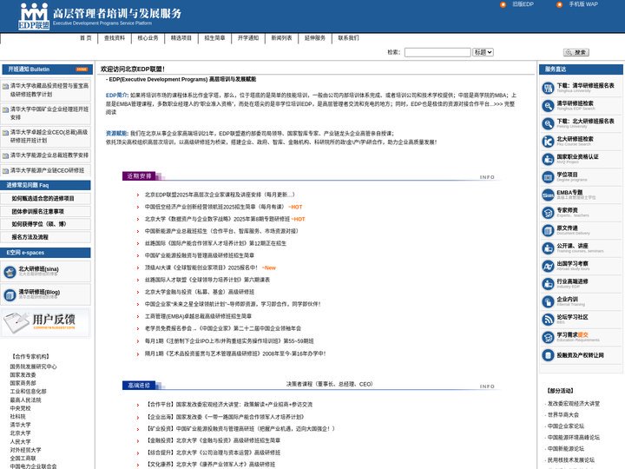Click the icon beside 学习需求提交
Screen dimensions: 625x469
548,337
